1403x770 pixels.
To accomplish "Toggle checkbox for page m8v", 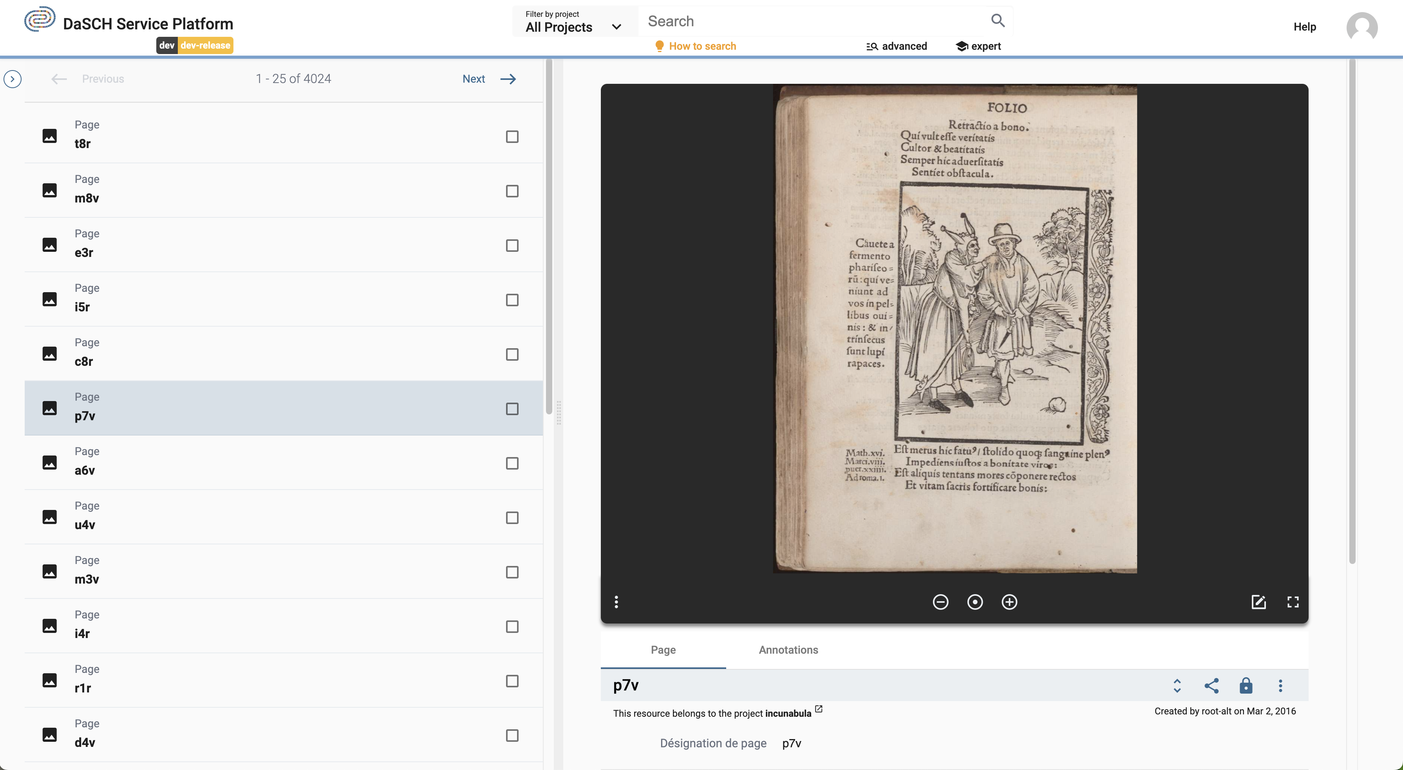I will click(512, 192).
